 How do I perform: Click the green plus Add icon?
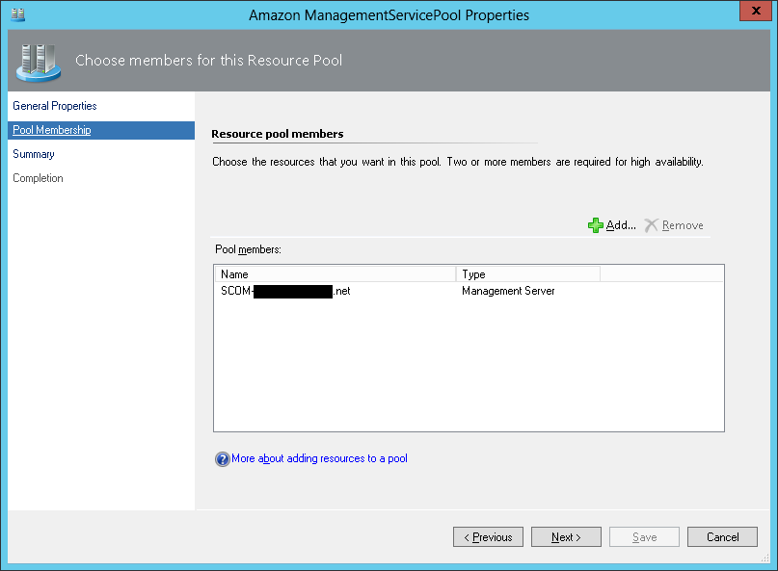[597, 224]
